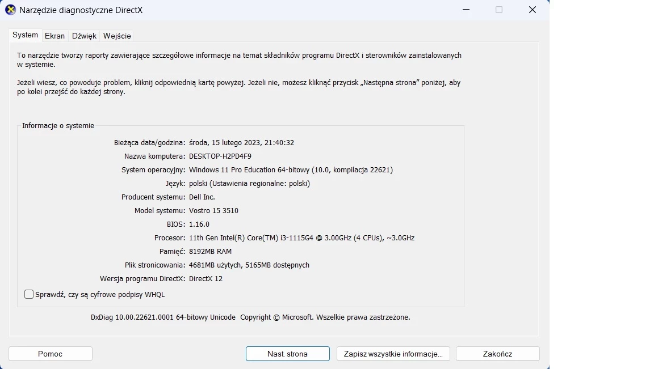
Task: Click the System operacyjny label
Action: tap(153, 169)
